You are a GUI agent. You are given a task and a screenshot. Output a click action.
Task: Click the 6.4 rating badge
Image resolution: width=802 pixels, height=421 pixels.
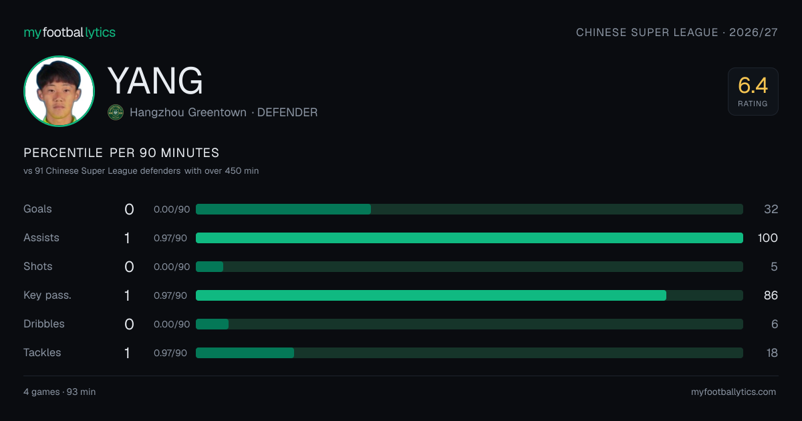753,92
